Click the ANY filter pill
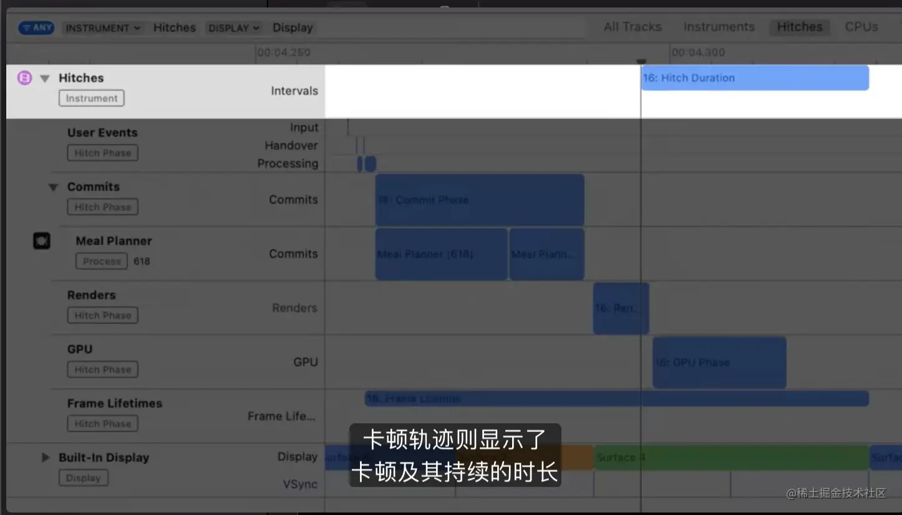Screen dimensions: 902x515 (x=36, y=27)
